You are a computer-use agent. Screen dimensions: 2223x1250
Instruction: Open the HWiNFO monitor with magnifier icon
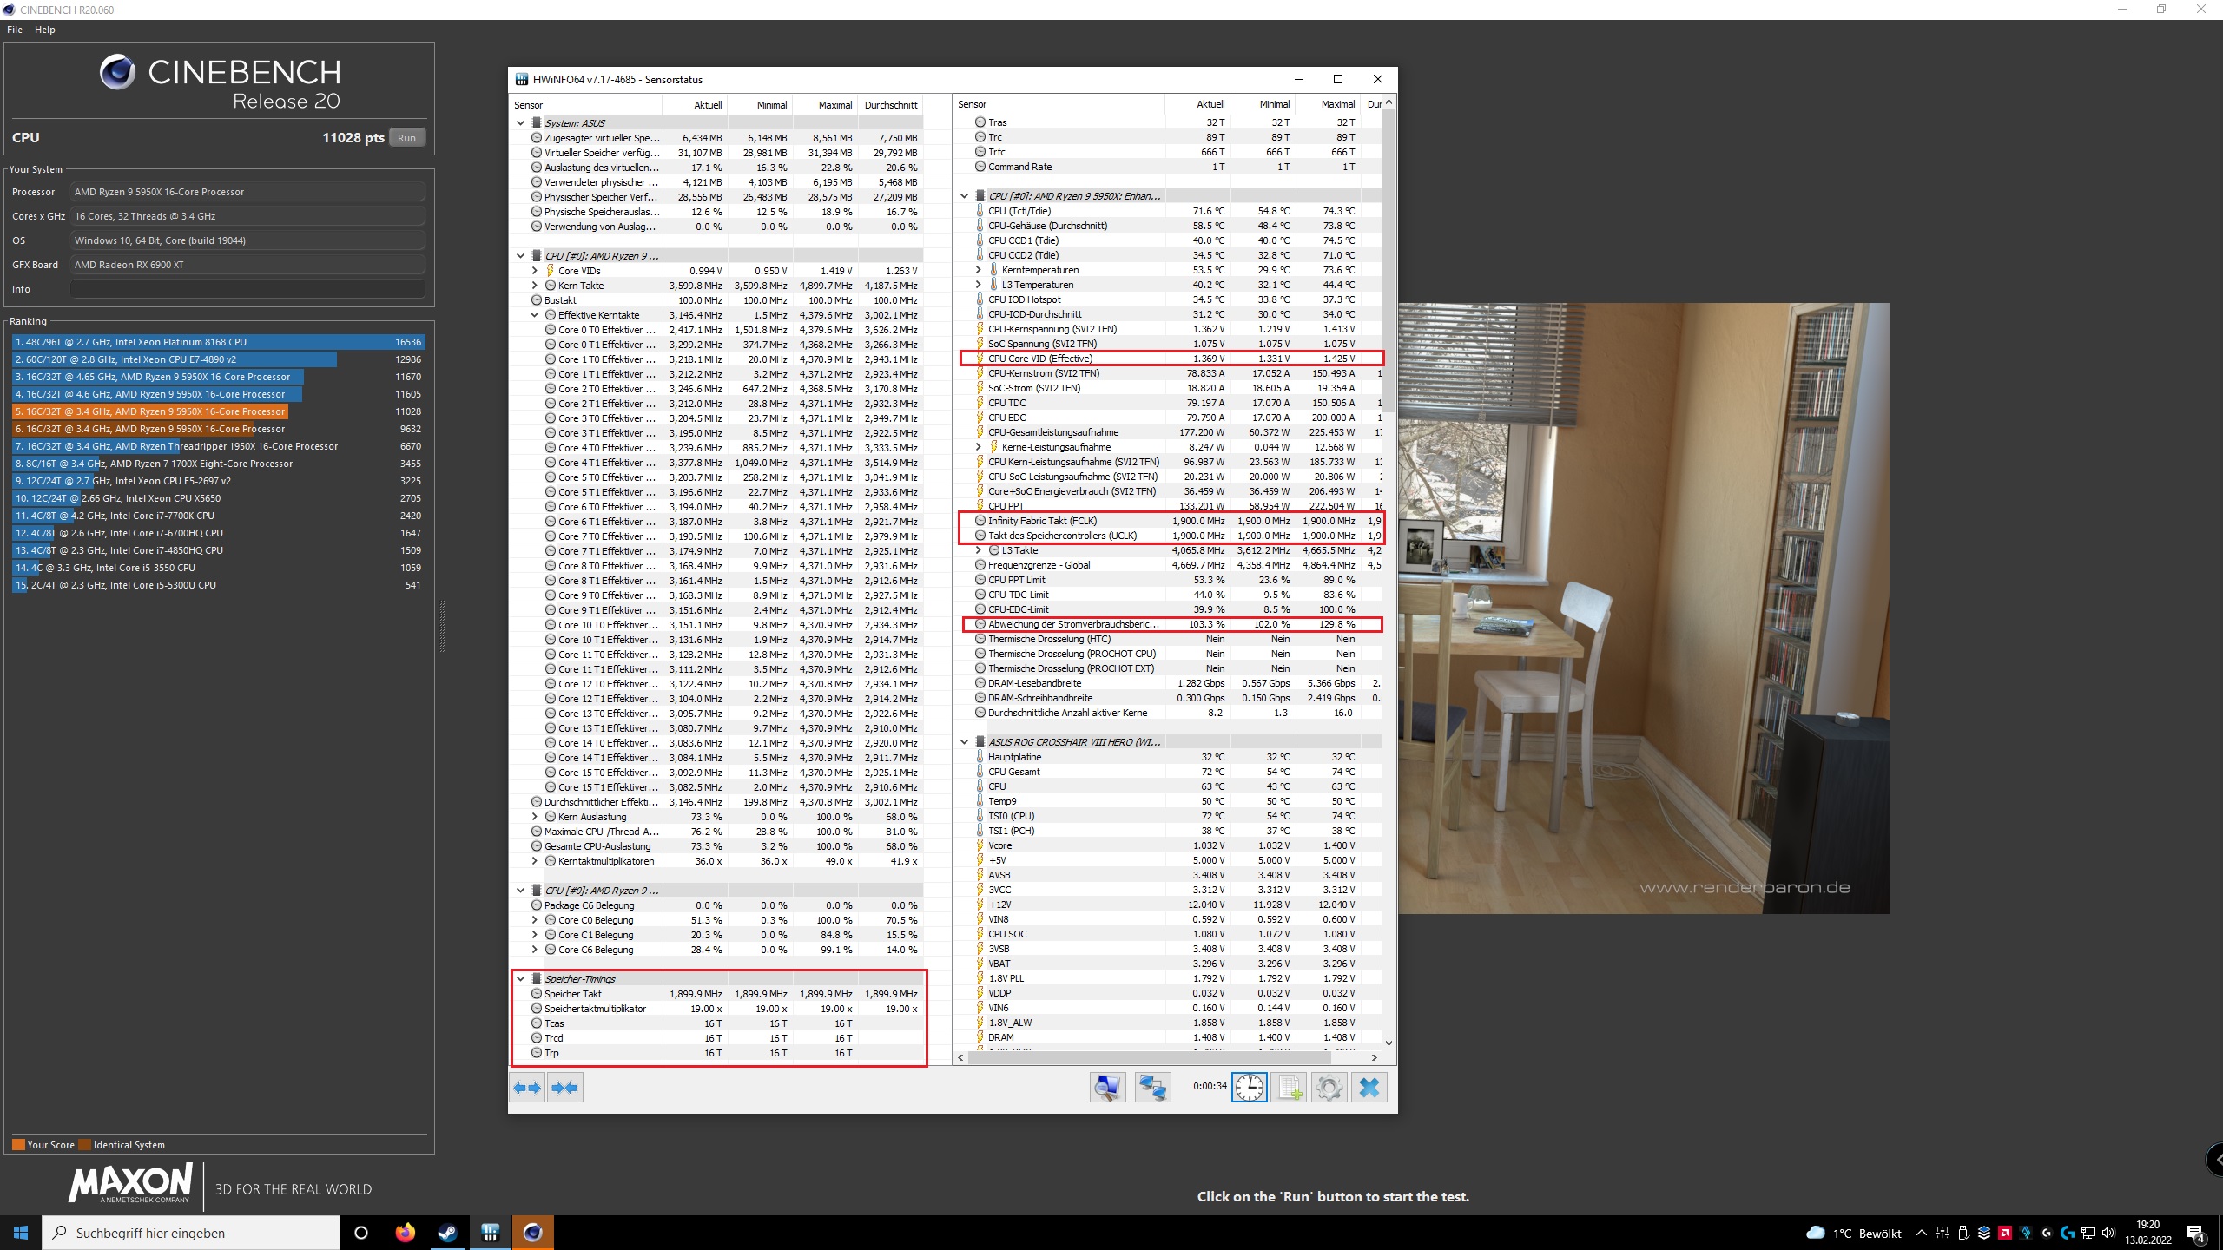tap(1107, 1088)
